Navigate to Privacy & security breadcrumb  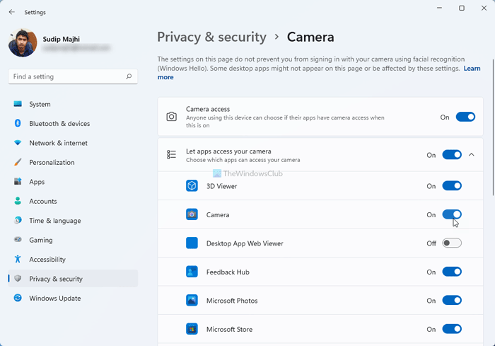tap(211, 37)
